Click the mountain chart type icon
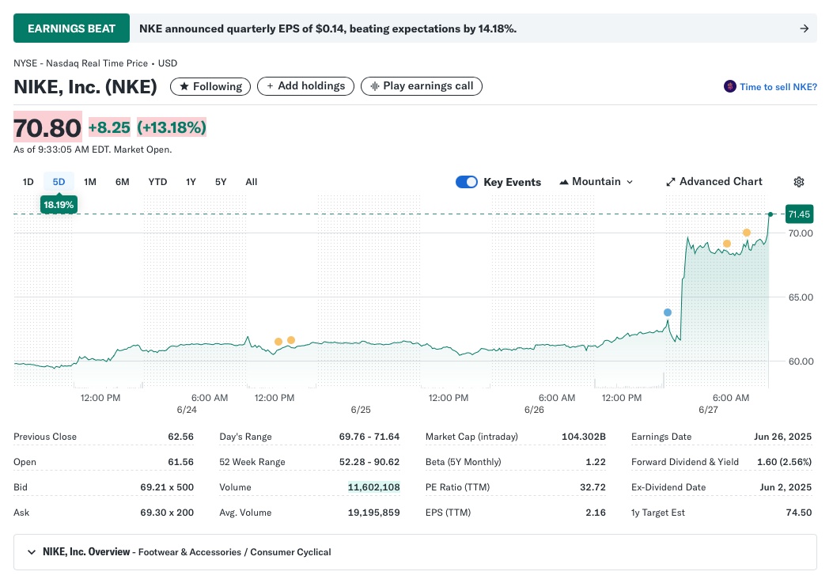 tap(564, 182)
